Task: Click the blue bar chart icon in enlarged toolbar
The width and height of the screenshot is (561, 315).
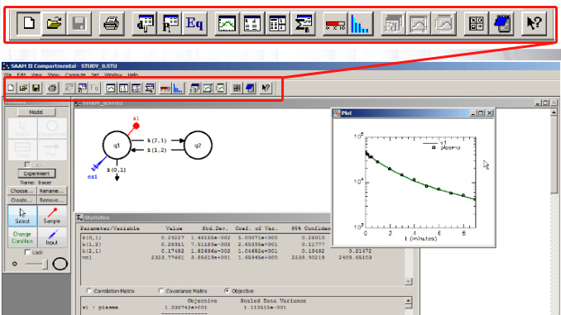Action: (361, 24)
